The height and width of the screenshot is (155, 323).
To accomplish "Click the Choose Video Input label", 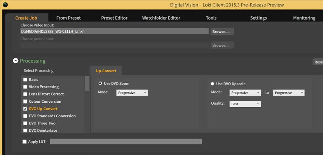I will click(37, 25).
